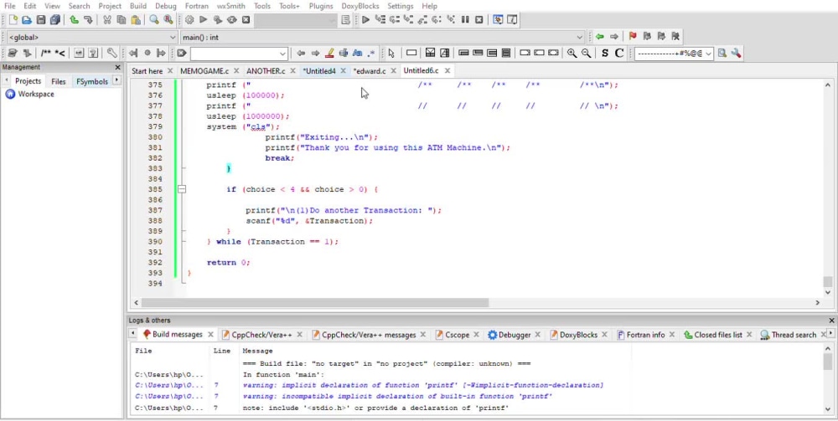Click the selection pointer tool icon
This screenshot has width=838, height=421.
391,53
